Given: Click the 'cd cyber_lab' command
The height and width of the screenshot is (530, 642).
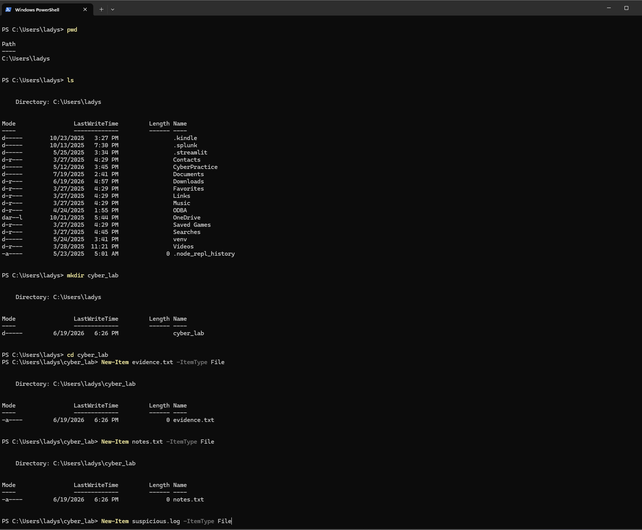Looking at the screenshot, I should (88, 355).
